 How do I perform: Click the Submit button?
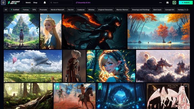pos(186,2)
